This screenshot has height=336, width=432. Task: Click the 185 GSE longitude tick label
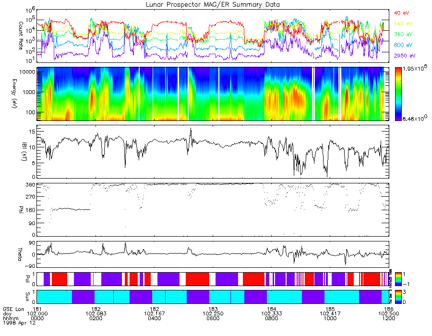coord(330,309)
